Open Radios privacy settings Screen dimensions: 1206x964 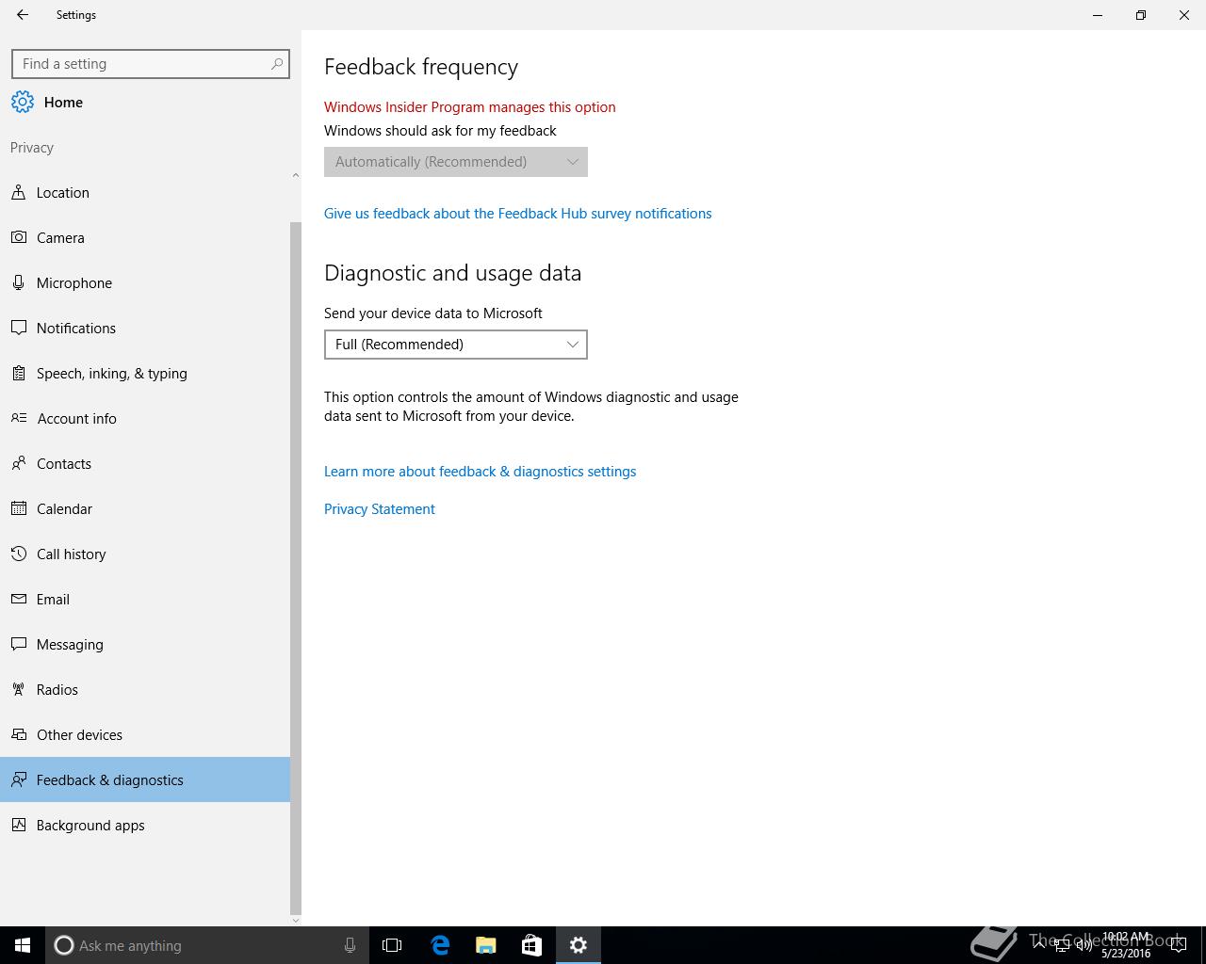point(145,689)
